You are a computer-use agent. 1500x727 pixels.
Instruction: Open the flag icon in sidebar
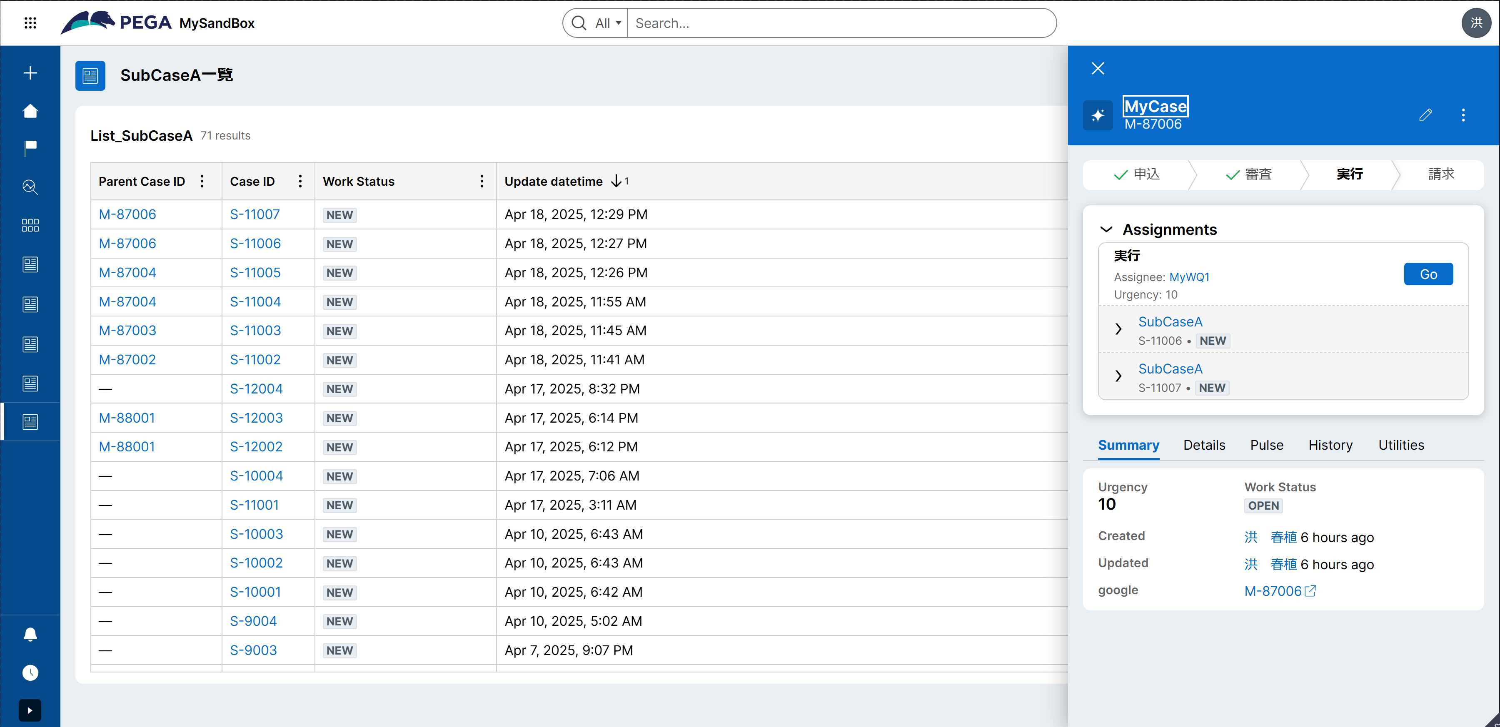tap(30, 148)
